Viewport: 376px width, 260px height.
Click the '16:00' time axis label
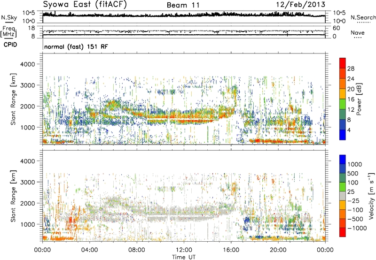click(231, 250)
